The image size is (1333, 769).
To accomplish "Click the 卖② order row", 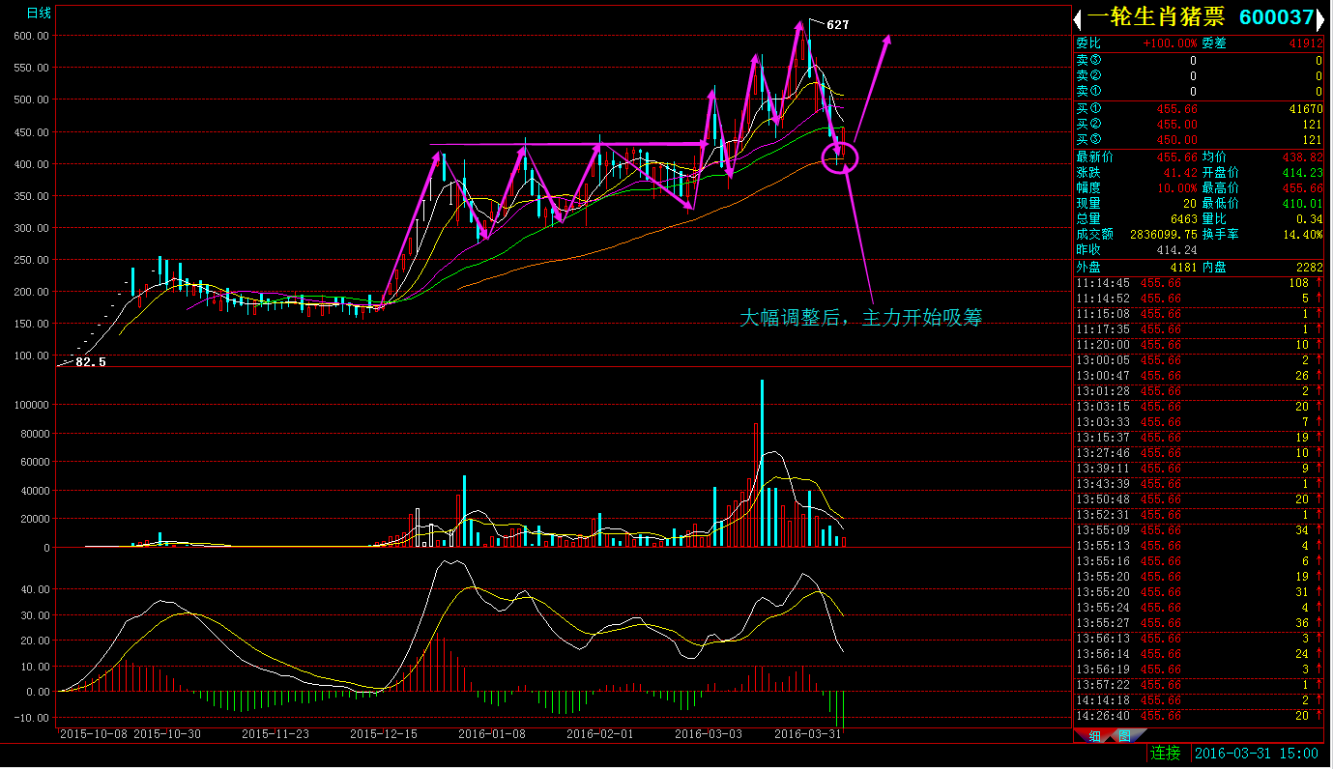I will pyautogui.click(x=1199, y=75).
